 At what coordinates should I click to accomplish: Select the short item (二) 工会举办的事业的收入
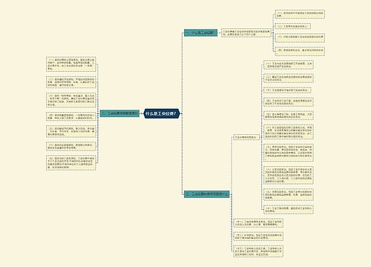pos(292,26)
